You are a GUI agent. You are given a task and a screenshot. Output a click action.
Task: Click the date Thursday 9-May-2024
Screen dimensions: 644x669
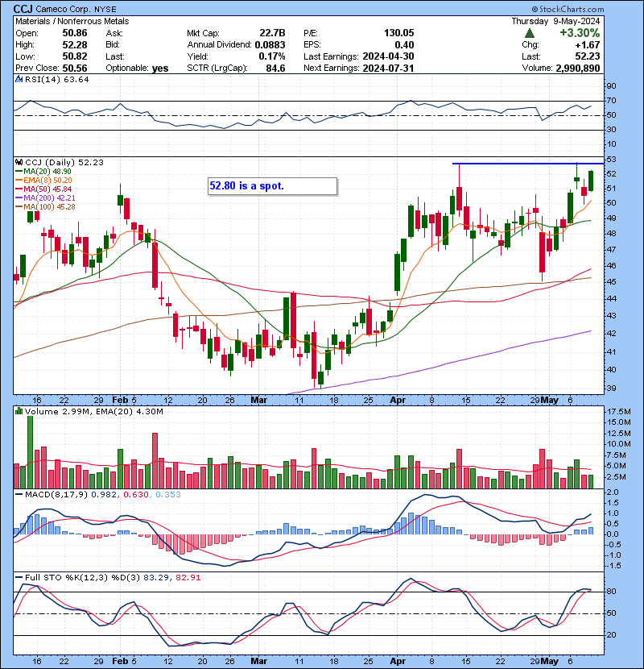pos(555,21)
